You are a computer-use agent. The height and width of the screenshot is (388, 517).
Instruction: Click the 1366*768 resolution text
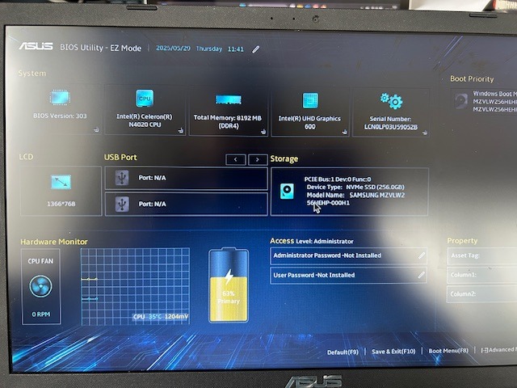tap(61, 204)
